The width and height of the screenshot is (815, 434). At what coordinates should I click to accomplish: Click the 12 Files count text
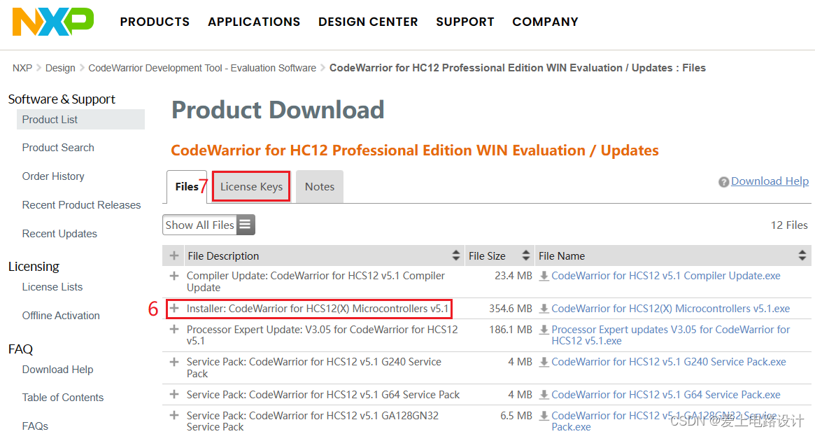pyautogui.click(x=789, y=225)
